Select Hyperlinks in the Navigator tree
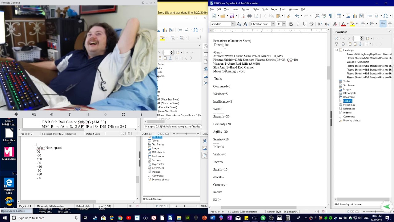 349,105
